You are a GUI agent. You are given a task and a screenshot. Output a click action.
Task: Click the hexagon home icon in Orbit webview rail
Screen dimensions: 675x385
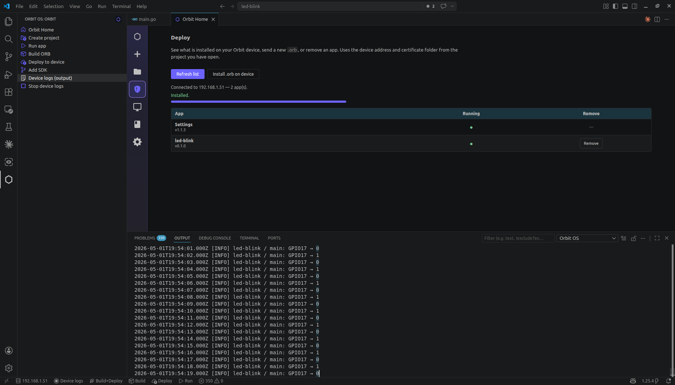pyautogui.click(x=137, y=37)
